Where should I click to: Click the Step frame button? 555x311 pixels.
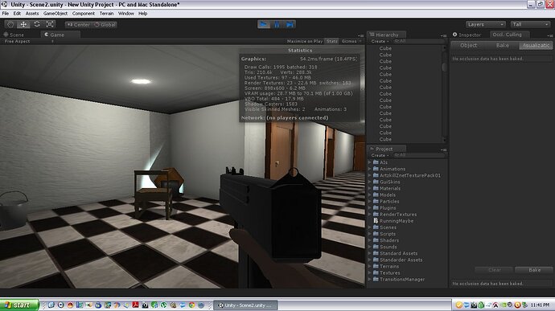[x=290, y=24]
